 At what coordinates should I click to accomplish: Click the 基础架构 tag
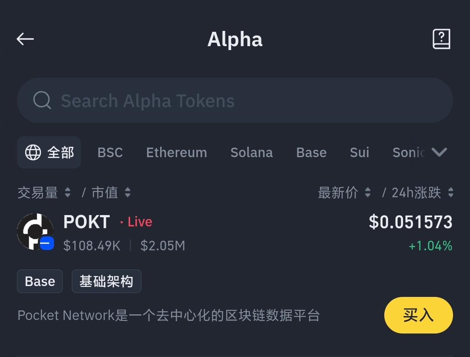[107, 281]
